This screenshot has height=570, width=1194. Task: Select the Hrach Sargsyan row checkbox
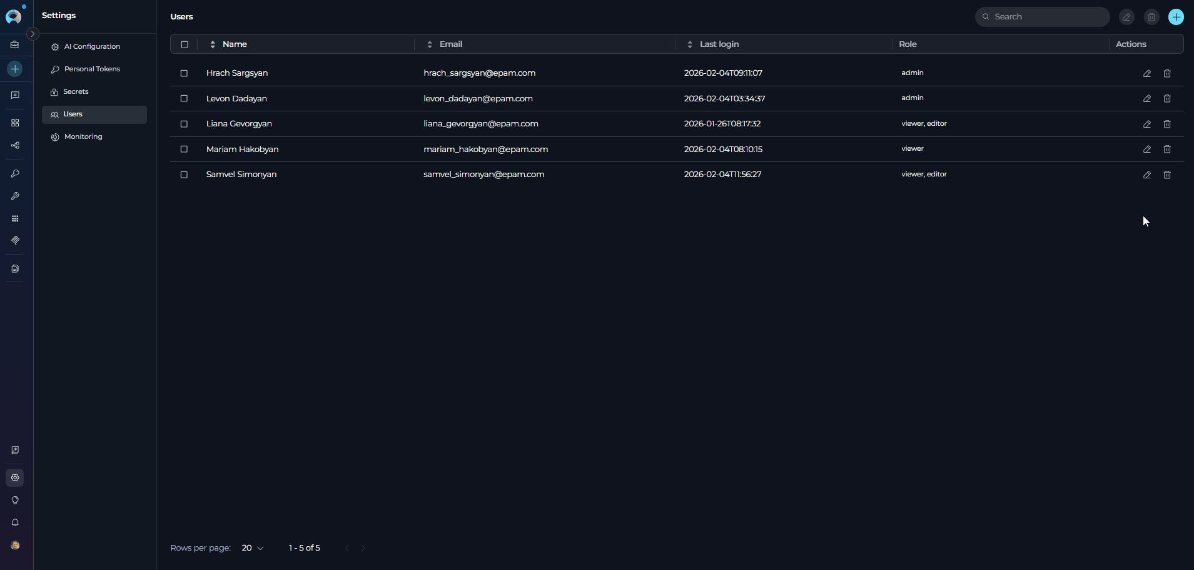coord(184,73)
